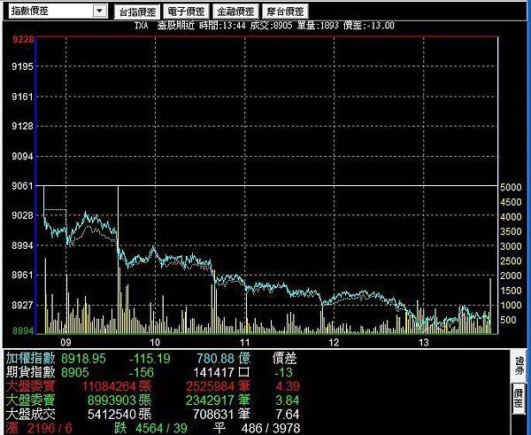The height and width of the screenshot is (435, 531).
Task: Click the 加權指數 value 8918.95
Action: tap(83, 359)
